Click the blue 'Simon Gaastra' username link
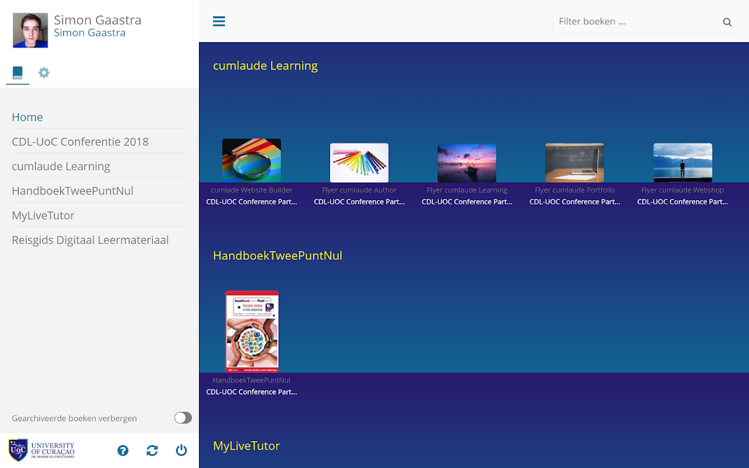This screenshot has width=749, height=468. (90, 33)
